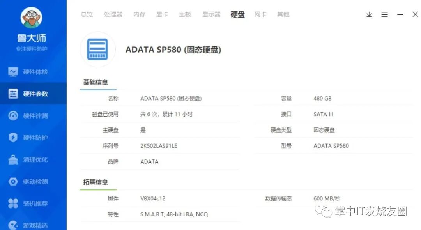
Task: Open 游戏精选 games section
Action: pos(33,225)
